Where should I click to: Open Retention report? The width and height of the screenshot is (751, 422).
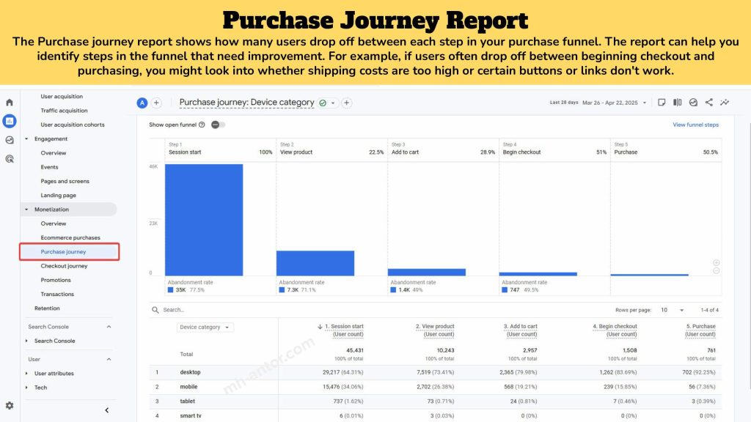[47, 308]
